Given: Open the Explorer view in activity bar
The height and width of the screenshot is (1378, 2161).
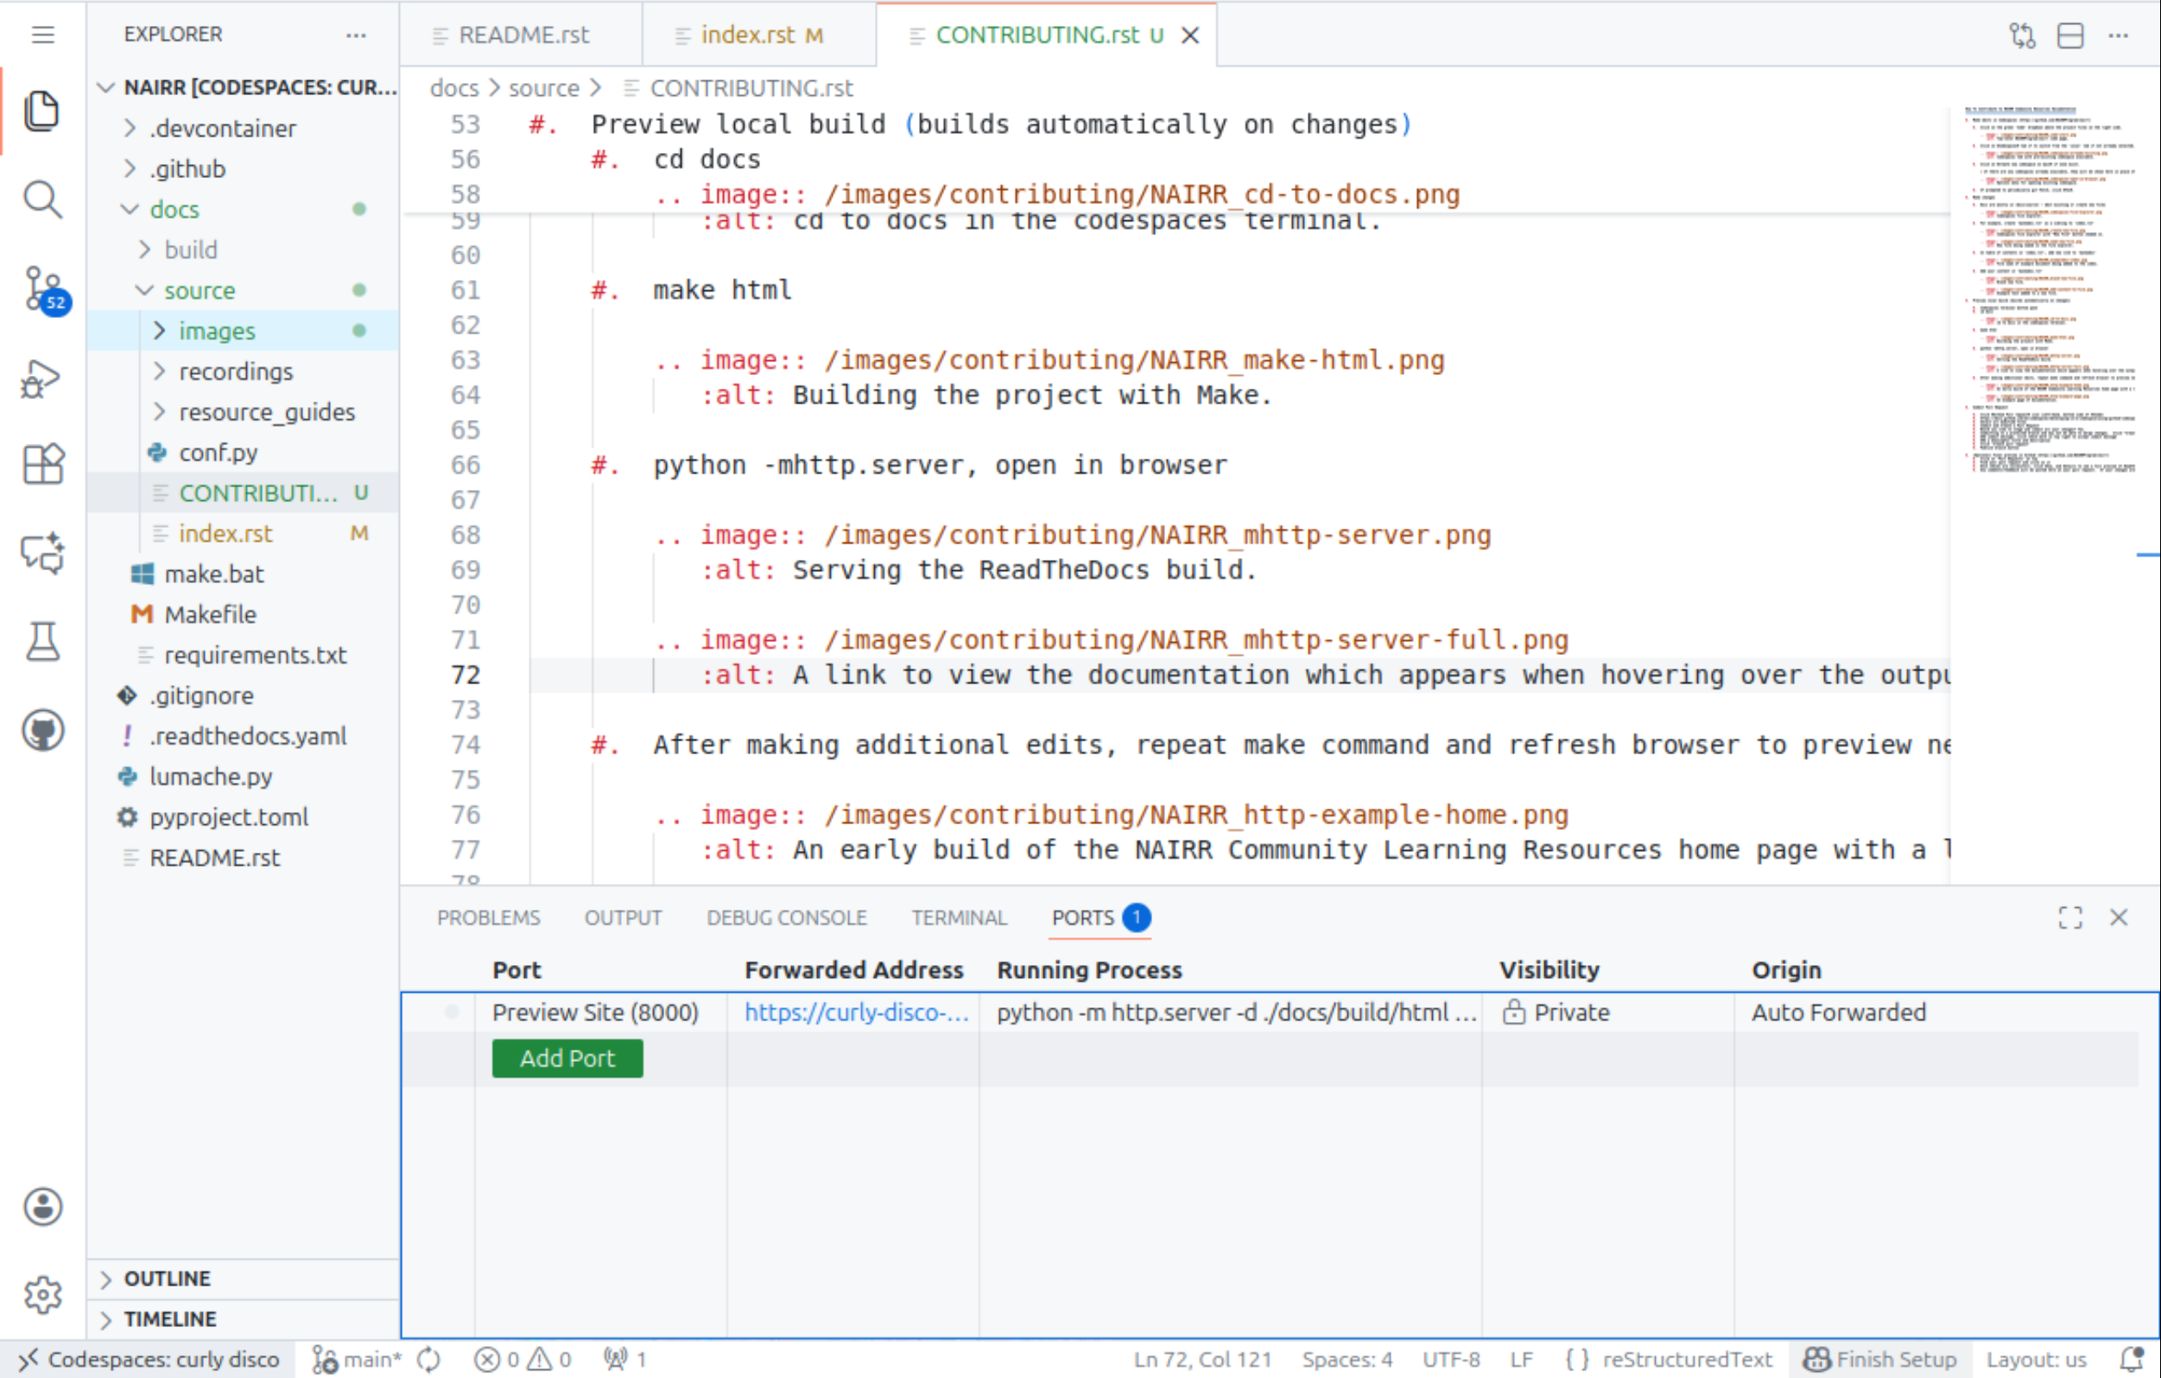Looking at the screenshot, I should coord(42,111).
